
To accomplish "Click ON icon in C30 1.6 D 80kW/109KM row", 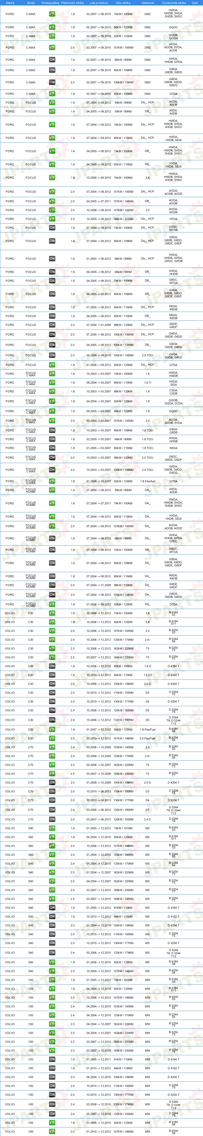I will [52, 666].
